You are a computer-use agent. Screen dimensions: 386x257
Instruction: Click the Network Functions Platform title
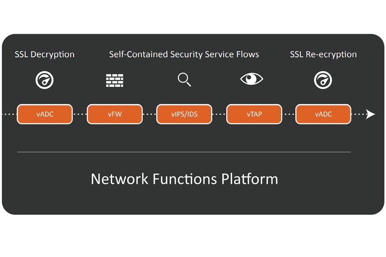coord(184,179)
